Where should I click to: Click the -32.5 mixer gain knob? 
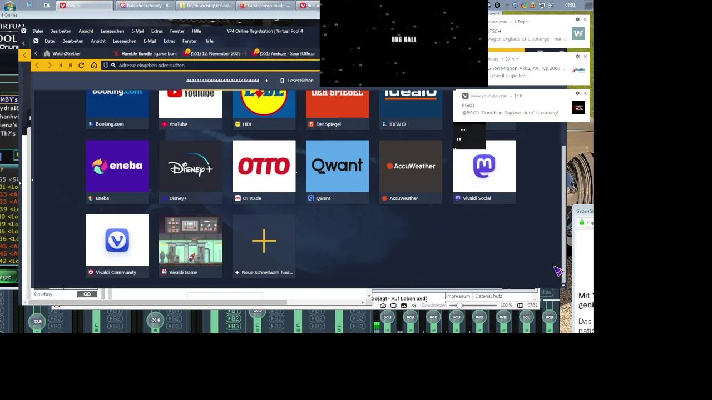[x=37, y=321]
